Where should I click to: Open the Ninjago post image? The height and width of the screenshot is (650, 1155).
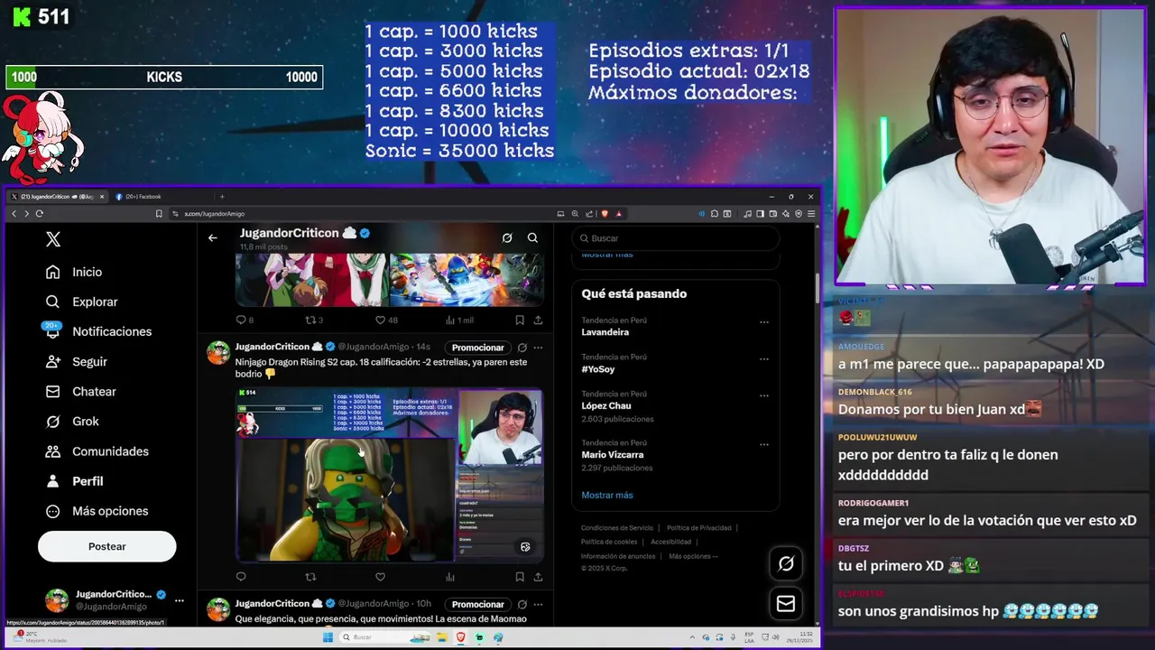[390, 476]
